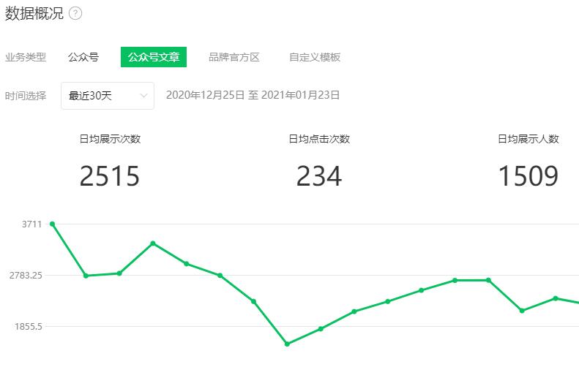Select the 公众号 business type tab
The image size is (579, 367).
tap(83, 57)
